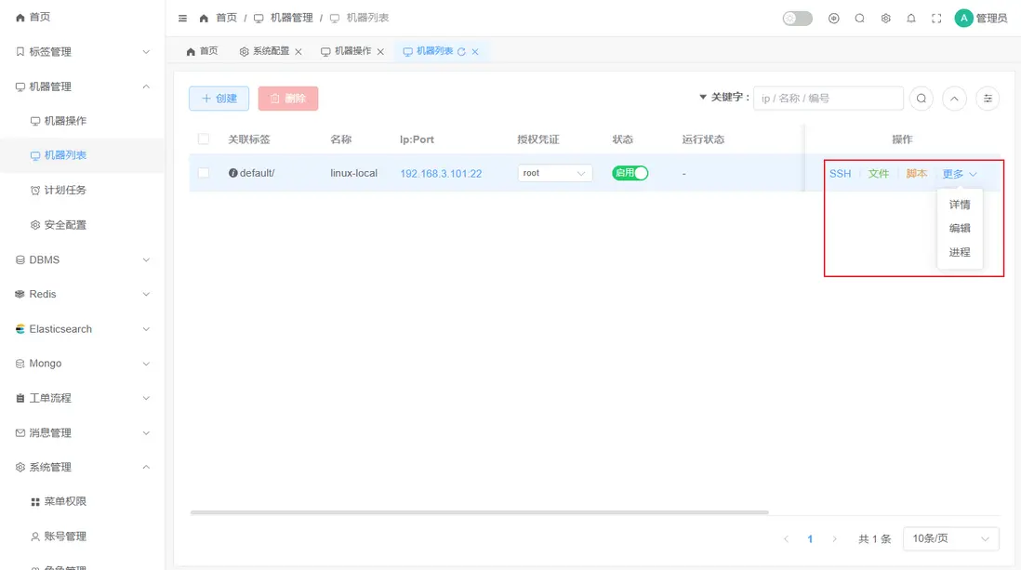Open 机器操作 sidebar item
Image resolution: width=1021 pixels, height=570 pixels.
[x=82, y=121]
